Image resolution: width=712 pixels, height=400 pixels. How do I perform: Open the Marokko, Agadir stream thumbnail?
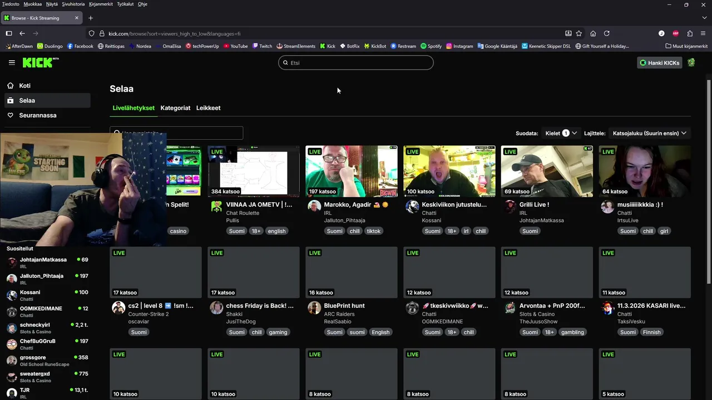(x=352, y=171)
